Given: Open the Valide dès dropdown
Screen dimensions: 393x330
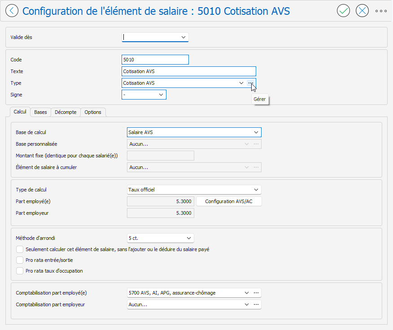Looking at the screenshot, I should (183, 37).
